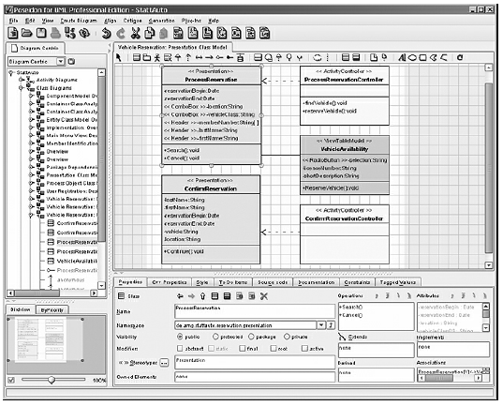Viewport: 503px width, 406px height.
Task: Click the up arrow in the Properties toolbar
Action: (x=202, y=296)
